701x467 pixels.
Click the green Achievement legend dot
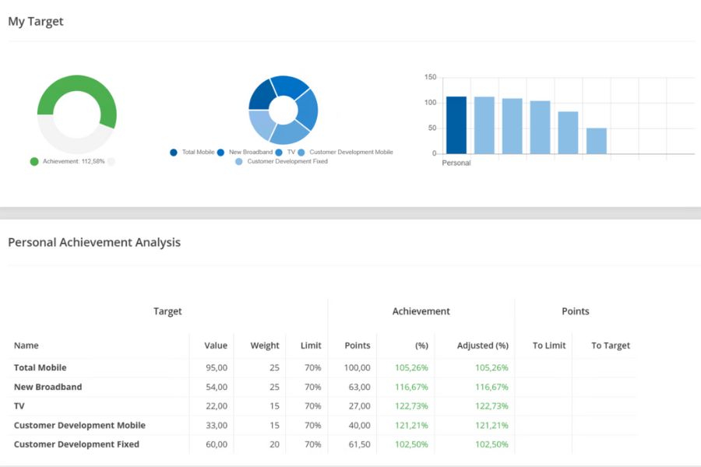click(34, 161)
